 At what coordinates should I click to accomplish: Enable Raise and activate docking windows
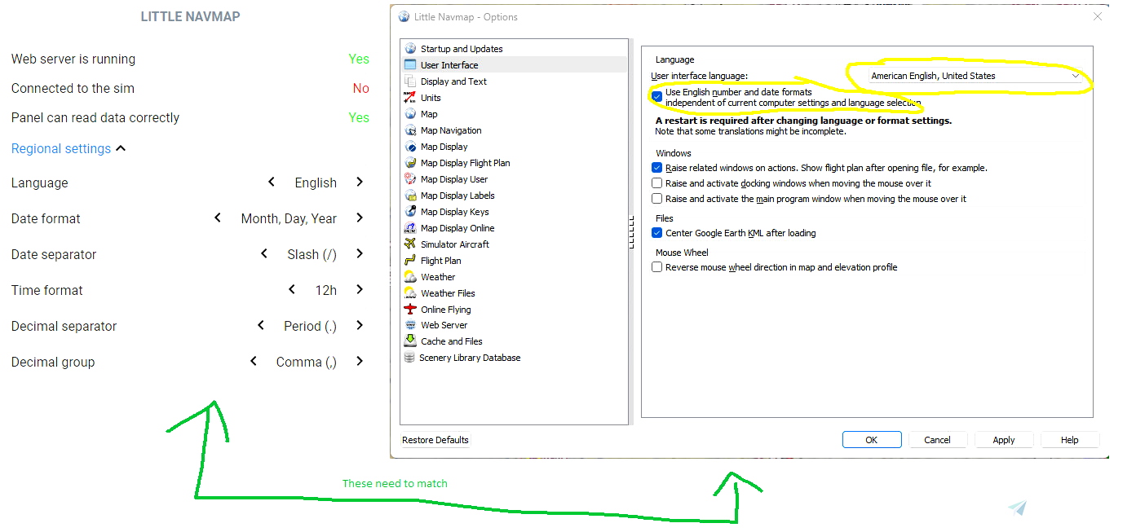coord(656,183)
